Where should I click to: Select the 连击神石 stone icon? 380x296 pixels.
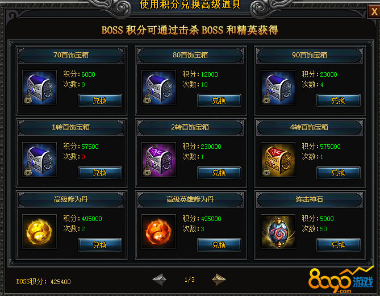click(278, 232)
